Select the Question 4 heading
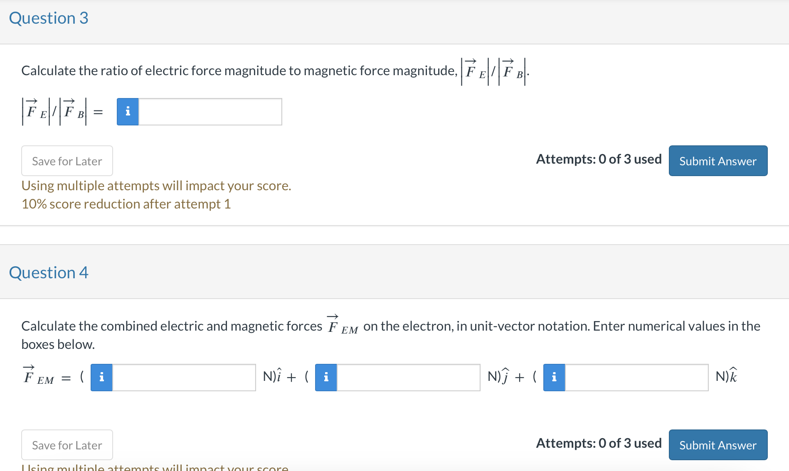This screenshot has height=471, width=789. pos(49,272)
